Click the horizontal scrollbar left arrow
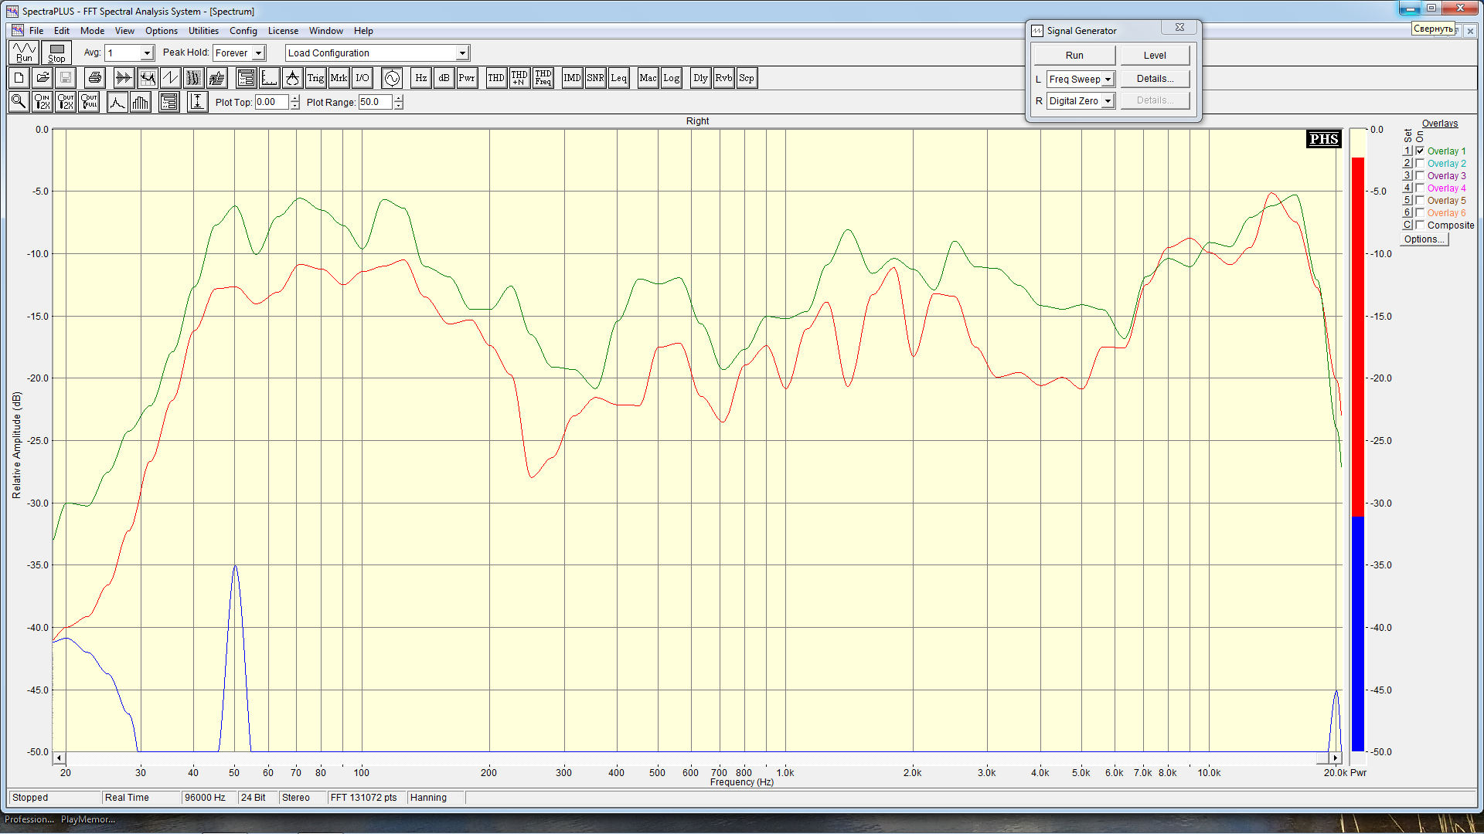The height and width of the screenshot is (834, 1484). click(x=59, y=758)
